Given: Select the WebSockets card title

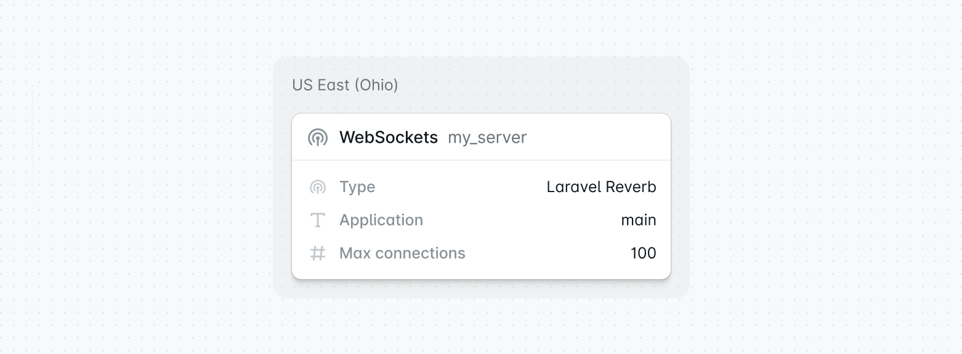Looking at the screenshot, I should pyautogui.click(x=388, y=137).
